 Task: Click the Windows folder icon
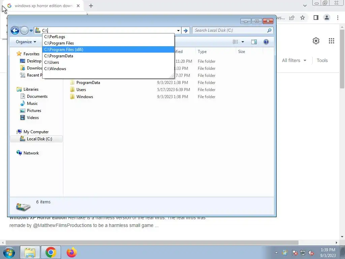(72, 97)
